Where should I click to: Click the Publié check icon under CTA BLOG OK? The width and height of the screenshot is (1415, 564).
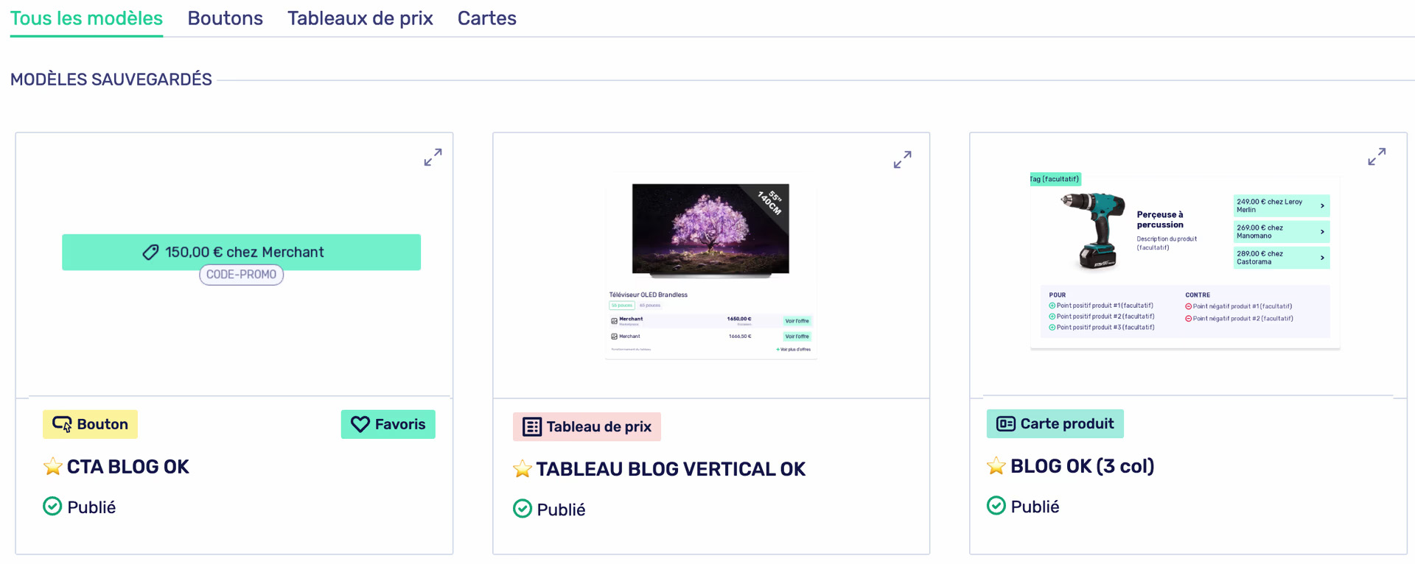point(52,507)
